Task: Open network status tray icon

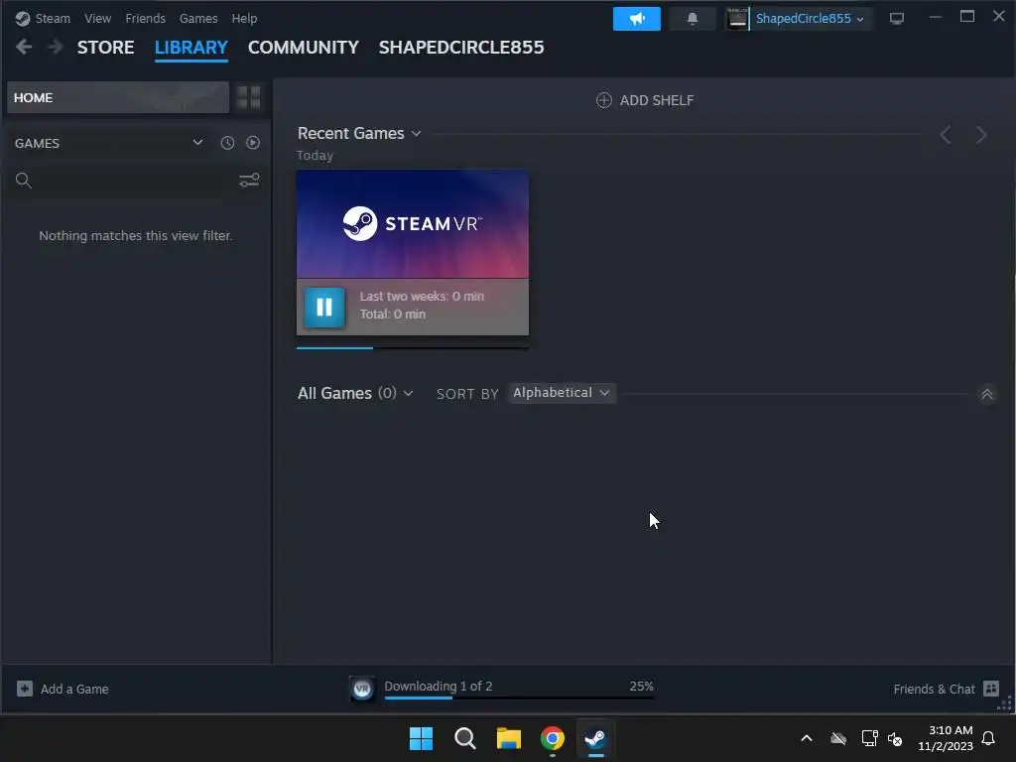Action: (x=869, y=738)
